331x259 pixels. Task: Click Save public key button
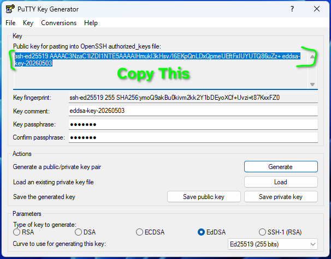[204, 197]
